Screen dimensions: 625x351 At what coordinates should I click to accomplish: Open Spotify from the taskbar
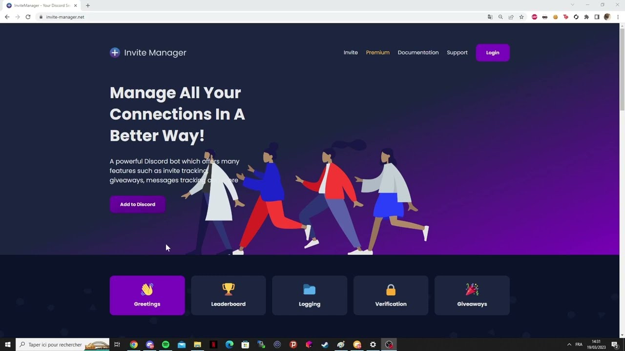click(166, 345)
